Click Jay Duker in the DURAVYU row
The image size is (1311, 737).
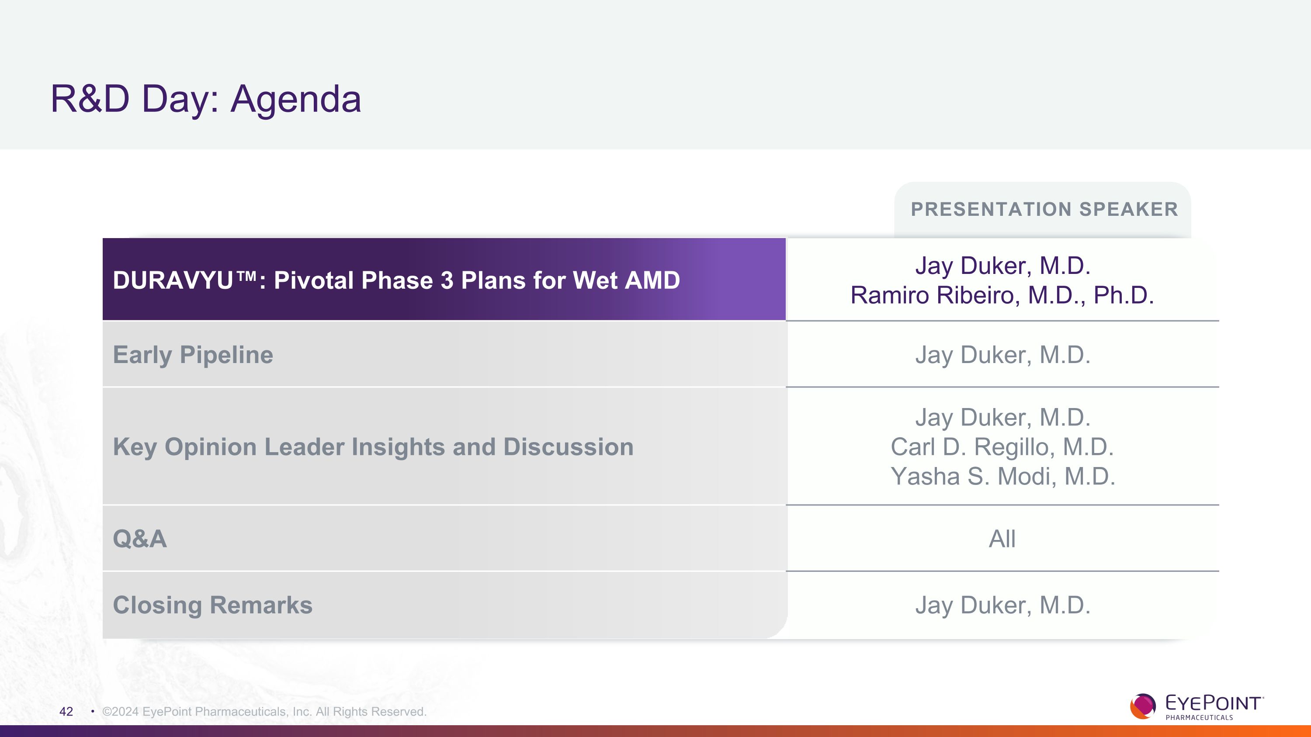pos(1002,266)
